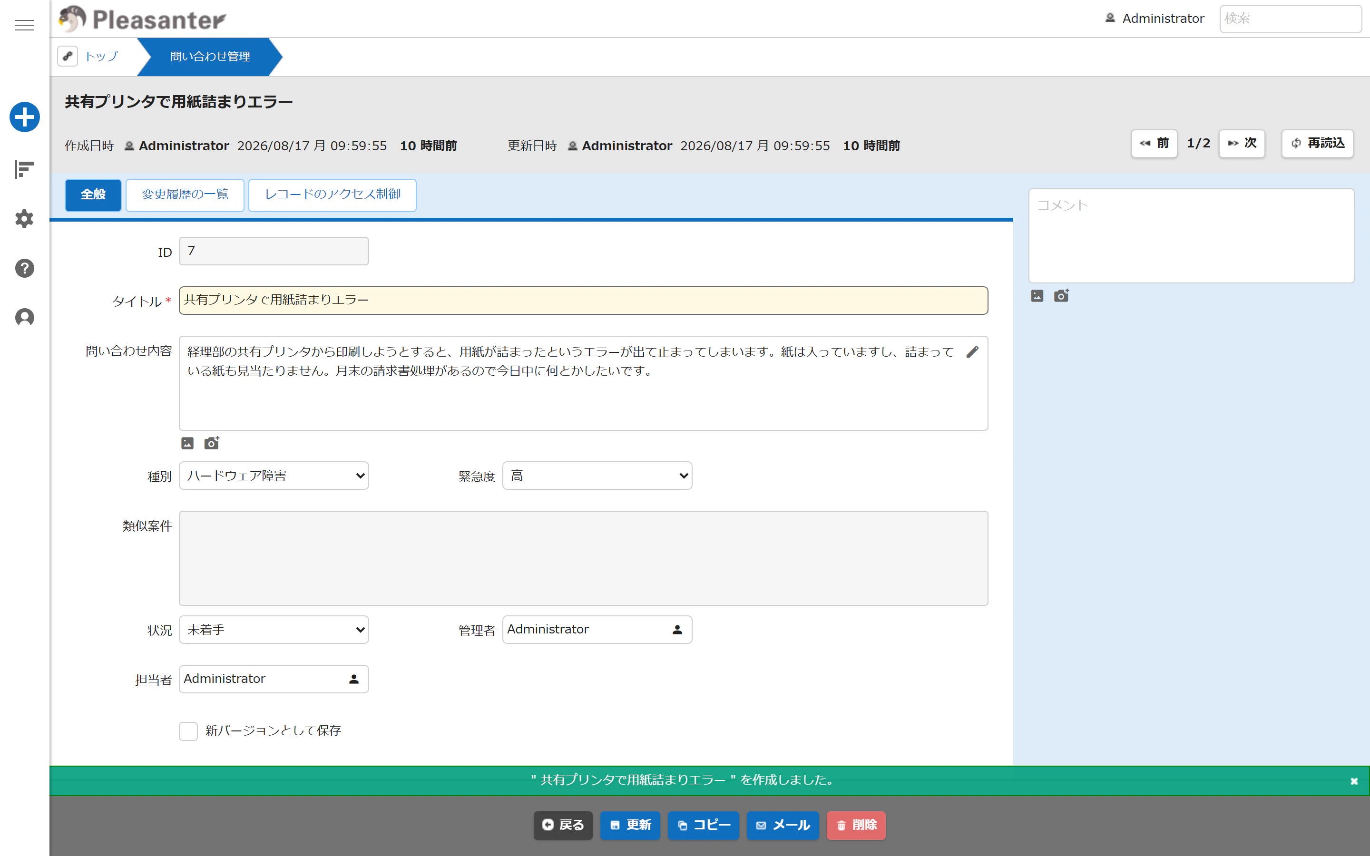Click Administrator user in top header
The image size is (1370, 856).
click(x=1155, y=18)
